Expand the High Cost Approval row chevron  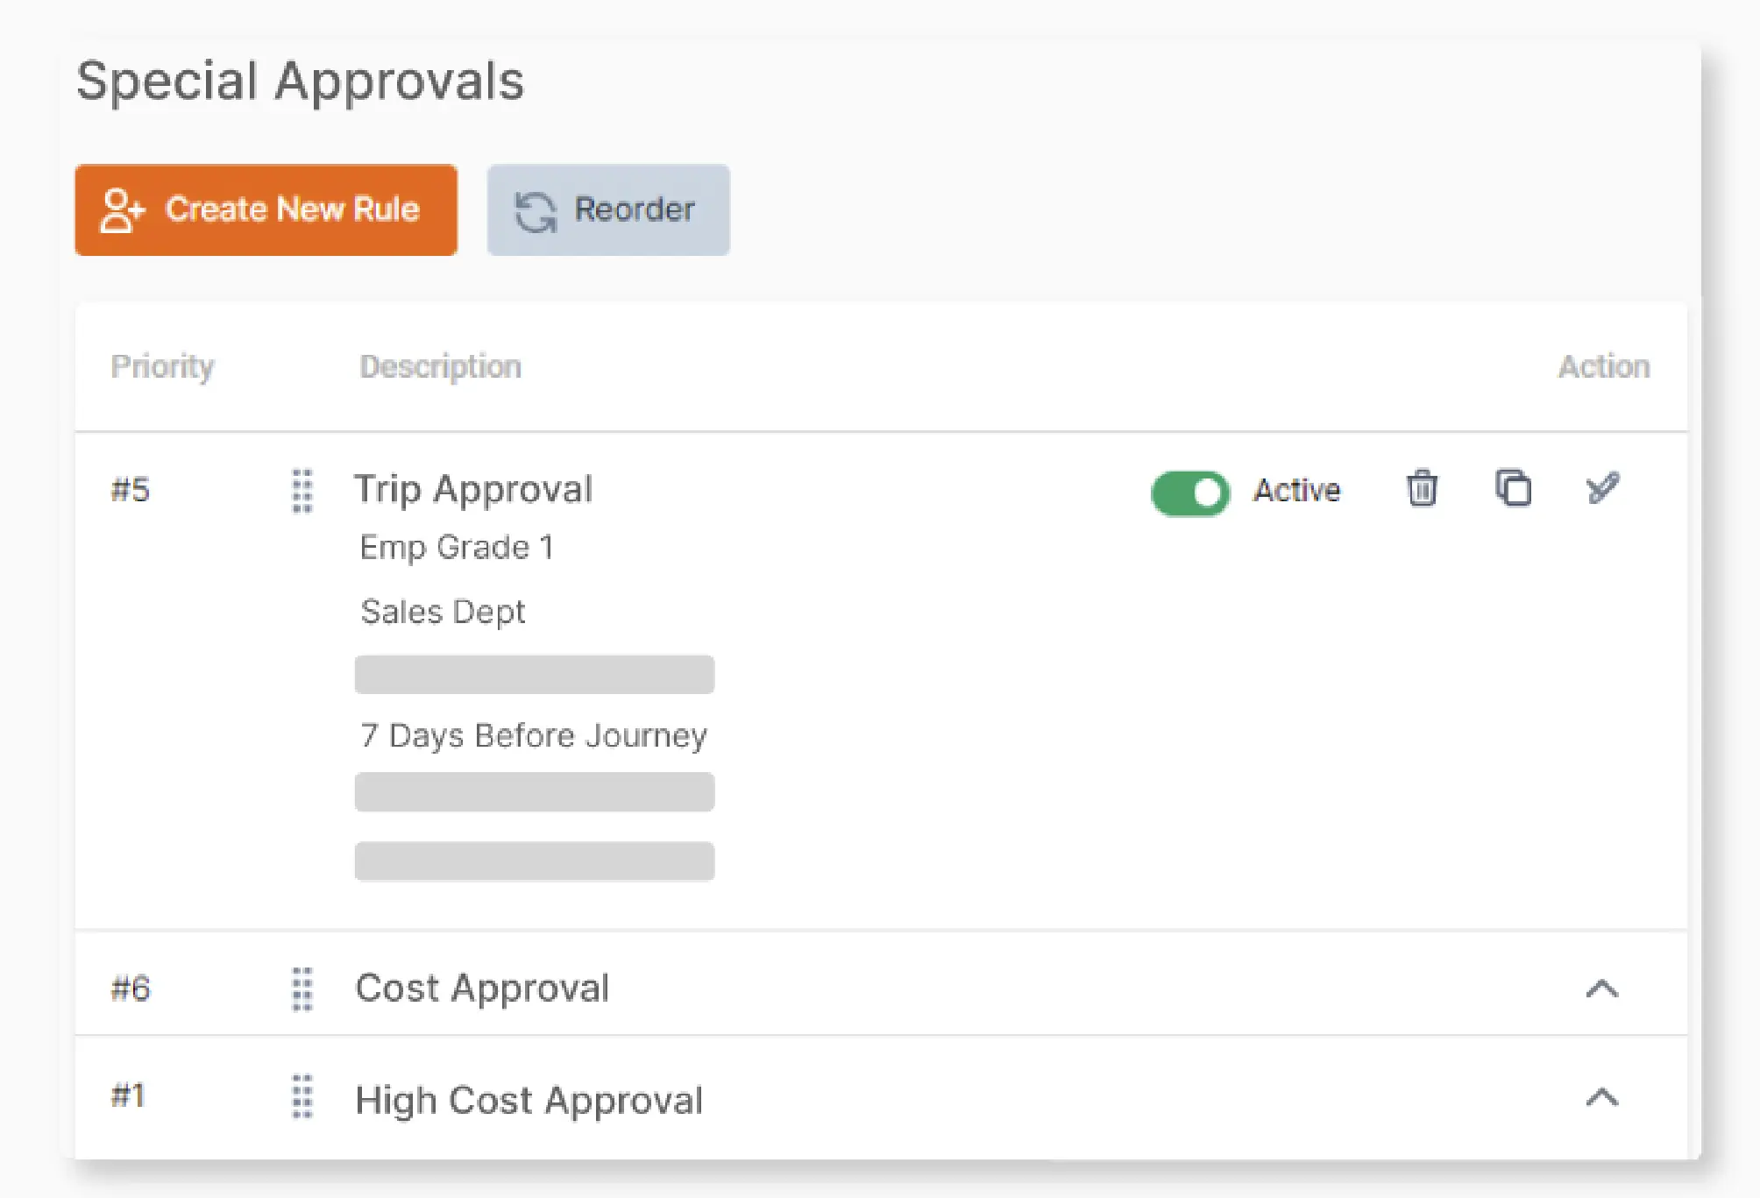click(x=1602, y=1097)
